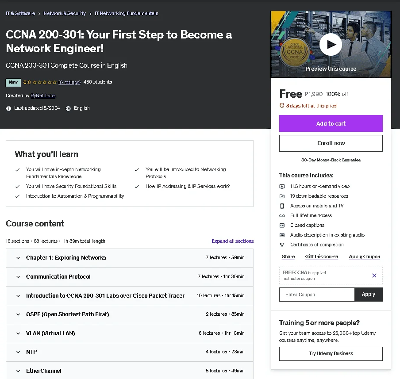Click 'Preview this course' caption
The width and height of the screenshot is (400, 379).
pyautogui.click(x=331, y=69)
